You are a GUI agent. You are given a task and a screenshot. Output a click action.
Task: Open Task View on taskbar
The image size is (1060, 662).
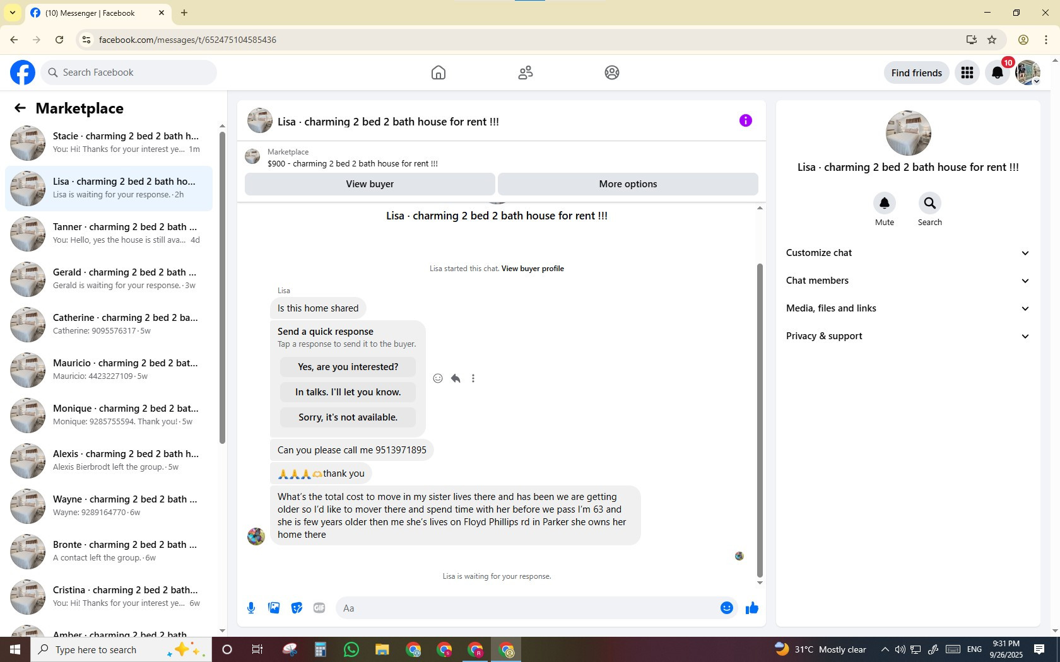[257, 649]
